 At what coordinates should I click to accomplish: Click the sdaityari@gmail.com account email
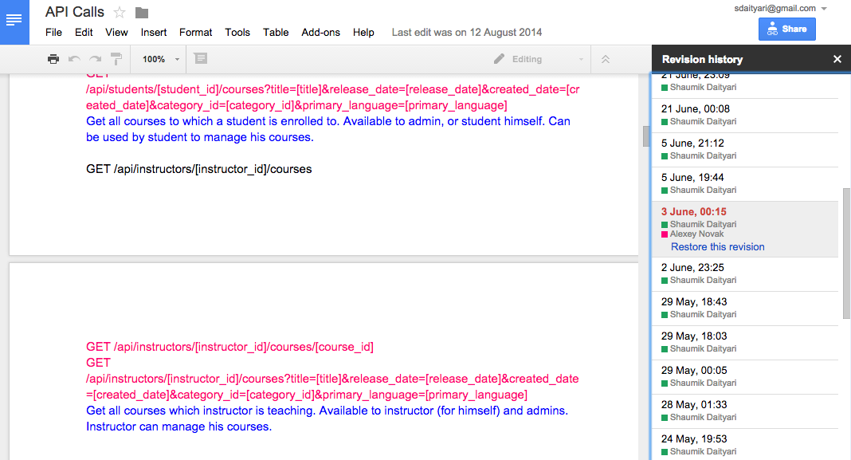click(775, 9)
